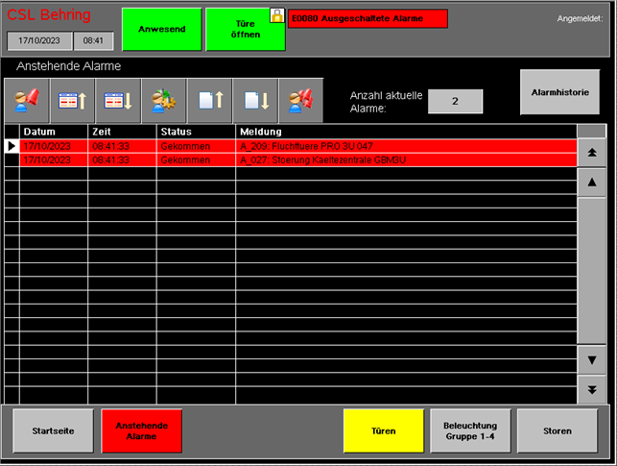The height and width of the screenshot is (466, 617).
Task: Open Beleuchtung Gruppe 1-4 page
Action: 470,430
